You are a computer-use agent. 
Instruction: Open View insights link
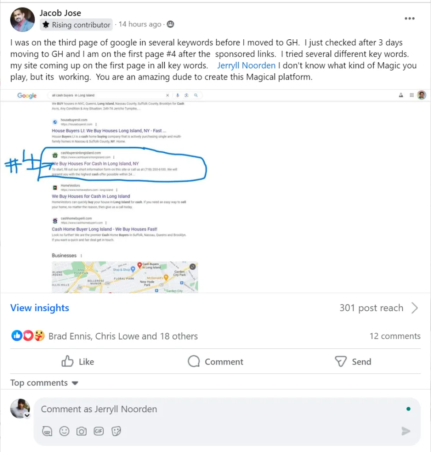(40, 308)
